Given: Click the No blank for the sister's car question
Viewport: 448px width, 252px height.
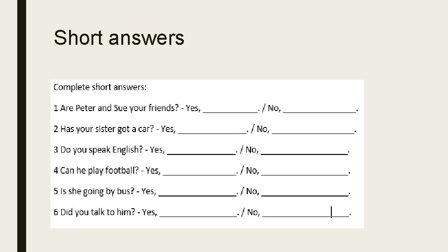Looking at the screenshot, I should (313, 131).
